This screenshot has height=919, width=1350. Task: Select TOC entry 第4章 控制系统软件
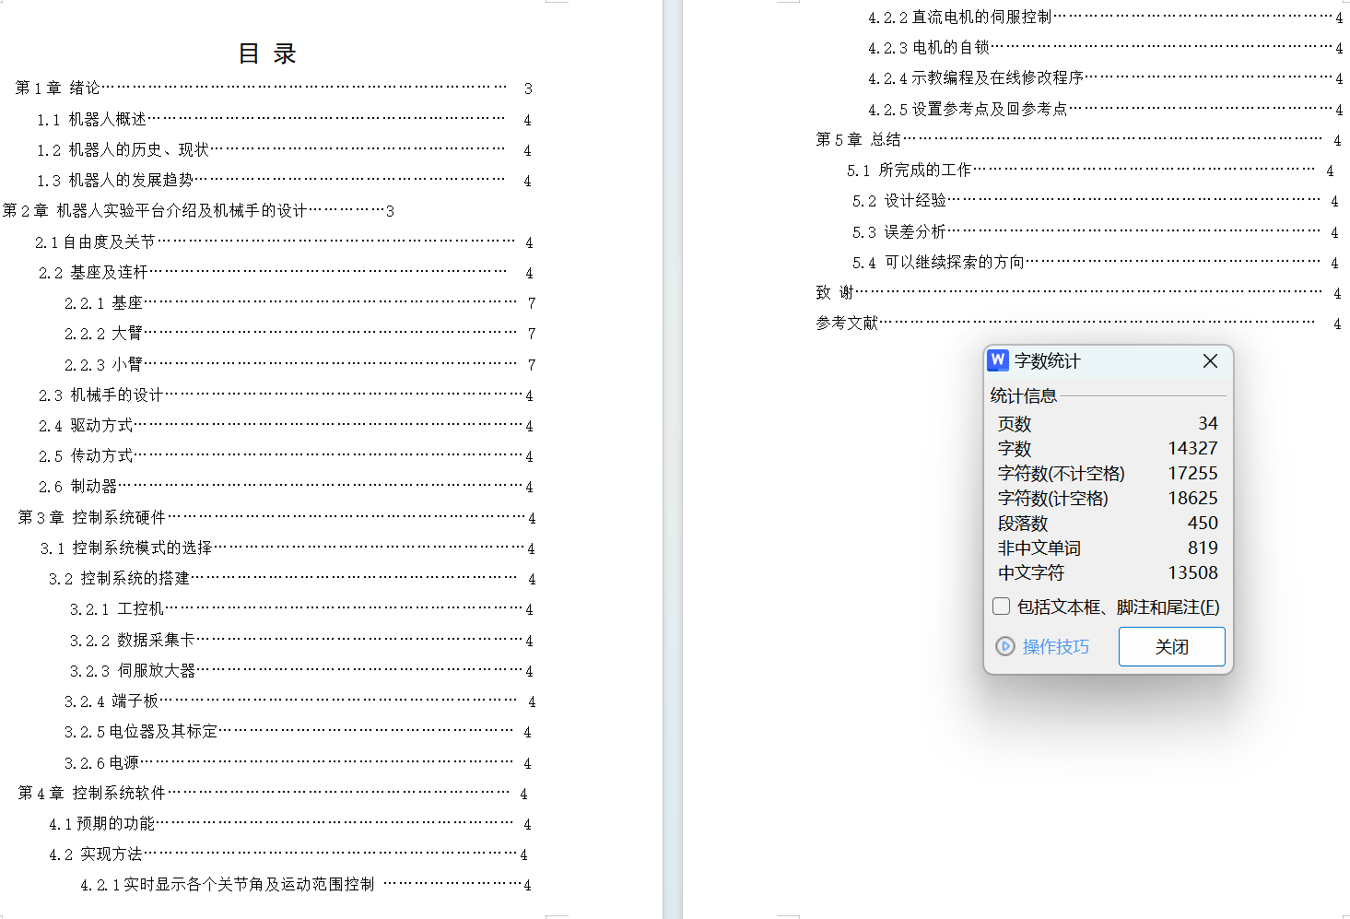[273, 794]
